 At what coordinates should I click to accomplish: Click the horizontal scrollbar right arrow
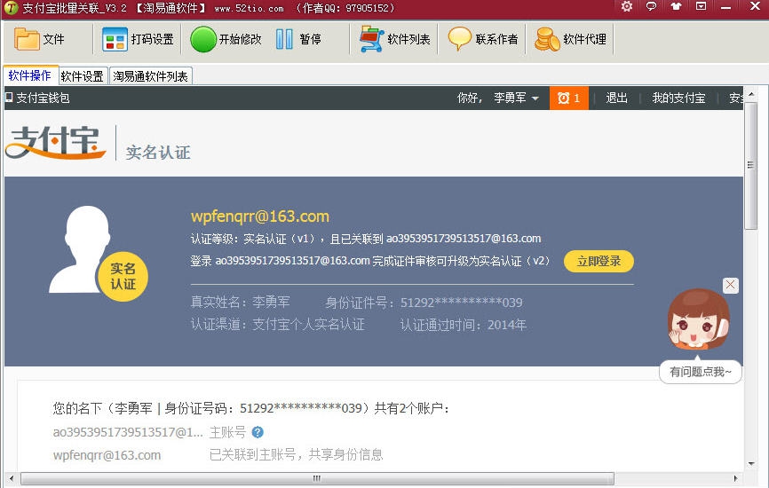click(735, 478)
